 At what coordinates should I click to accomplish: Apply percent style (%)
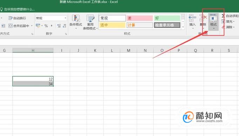point(46,26)
